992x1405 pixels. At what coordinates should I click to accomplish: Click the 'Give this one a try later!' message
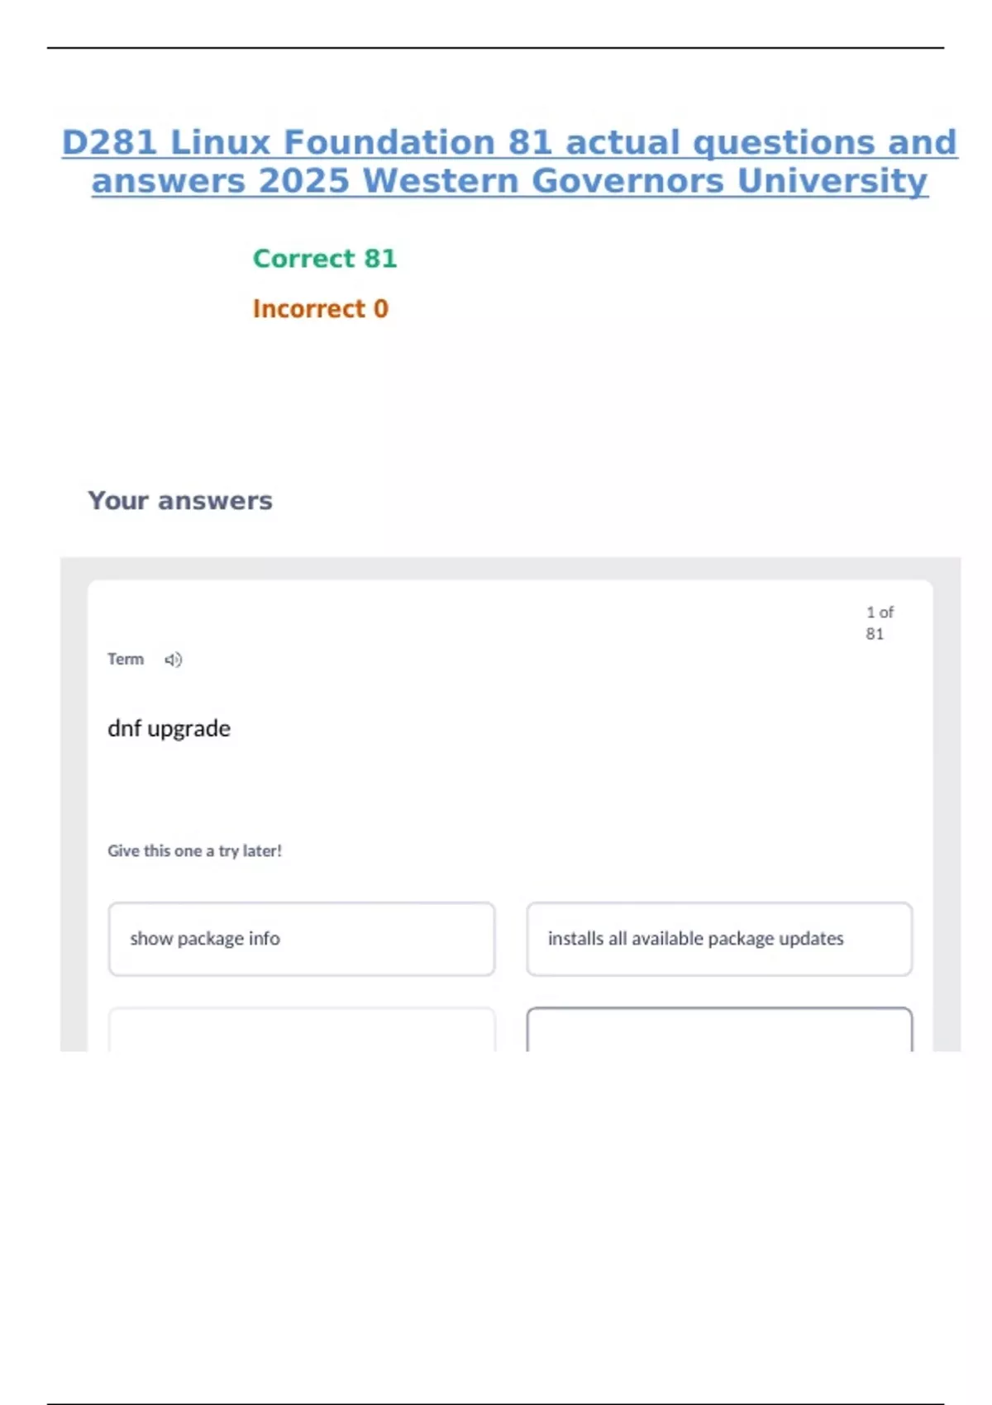195,851
